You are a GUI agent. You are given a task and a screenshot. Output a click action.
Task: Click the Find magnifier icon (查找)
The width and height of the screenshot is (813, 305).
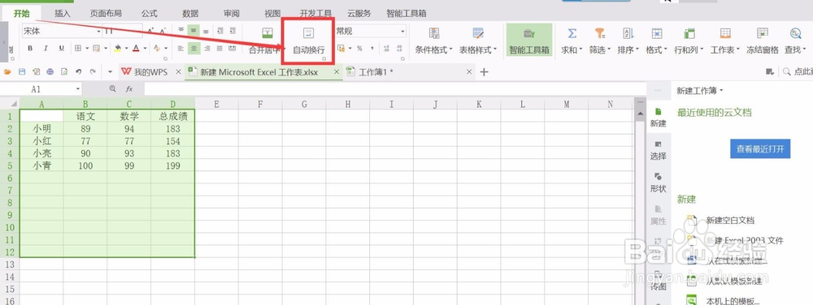click(x=795, y=33)
